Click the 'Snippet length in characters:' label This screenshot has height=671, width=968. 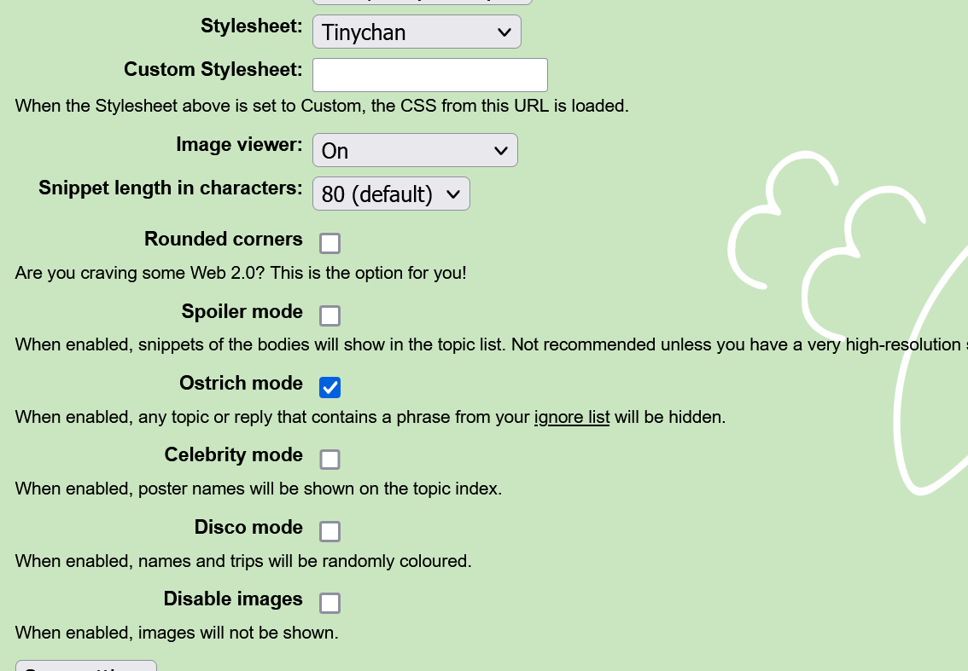170,188
